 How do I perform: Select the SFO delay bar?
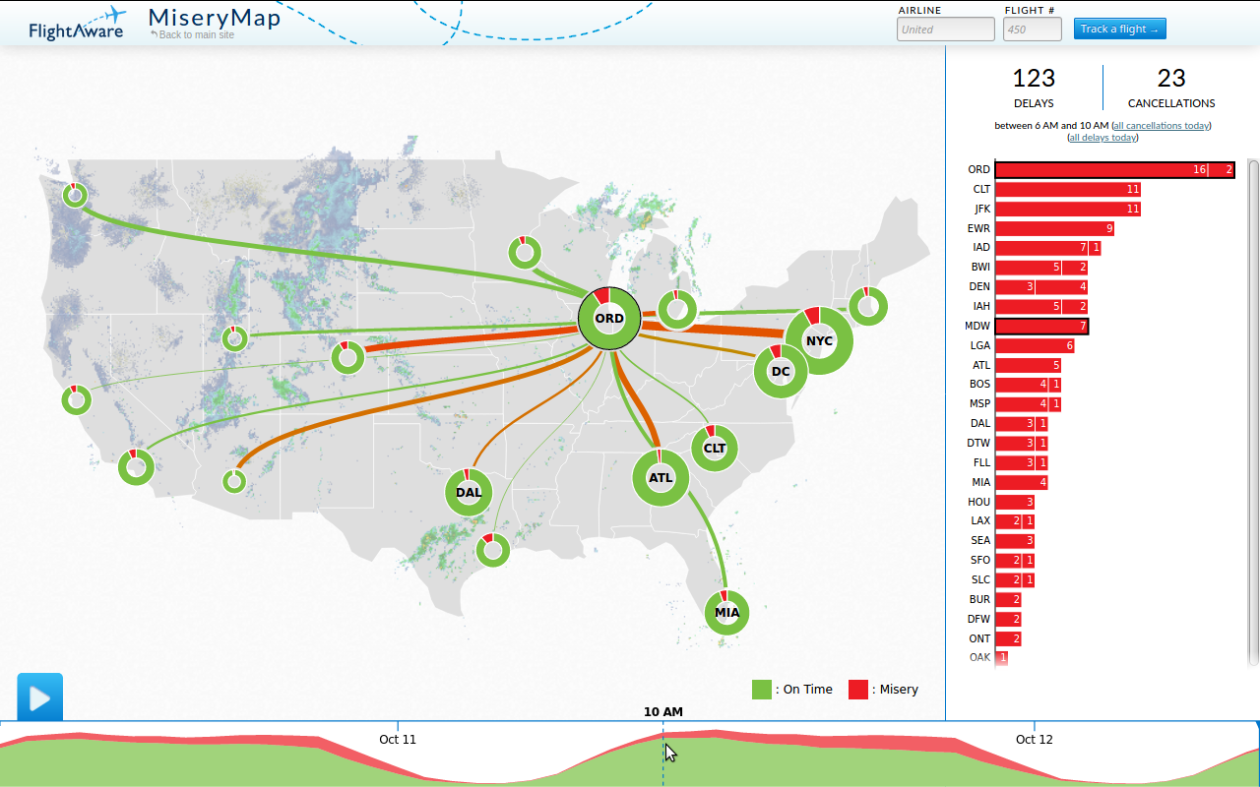[1015, 560]
